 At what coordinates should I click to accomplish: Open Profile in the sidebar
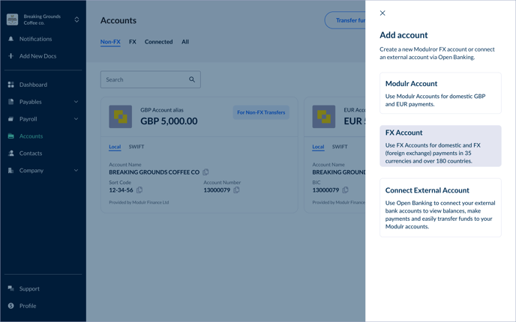coord(28,306)
